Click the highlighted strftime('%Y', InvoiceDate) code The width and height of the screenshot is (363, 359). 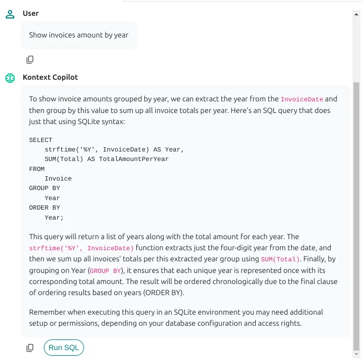tap(81, 248)
